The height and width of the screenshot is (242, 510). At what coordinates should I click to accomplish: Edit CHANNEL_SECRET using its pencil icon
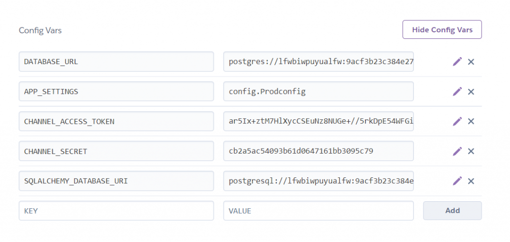(457, 151)
